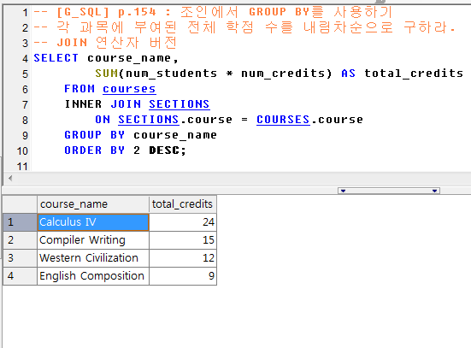Click the left down-arrow on the splitter bar

click(343, 191)
